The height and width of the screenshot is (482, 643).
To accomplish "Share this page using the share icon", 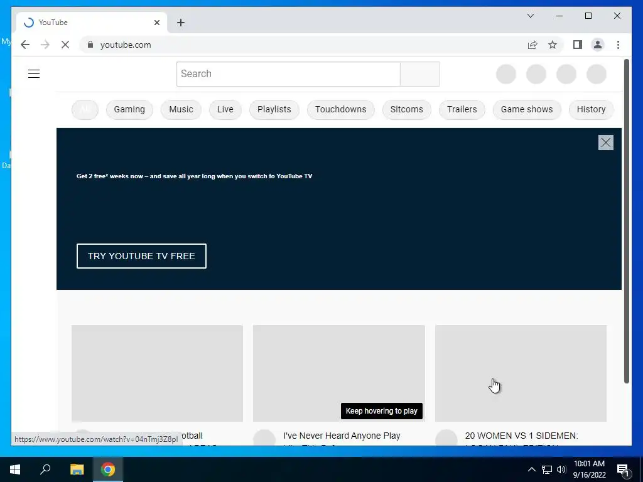I will point(532,45).
